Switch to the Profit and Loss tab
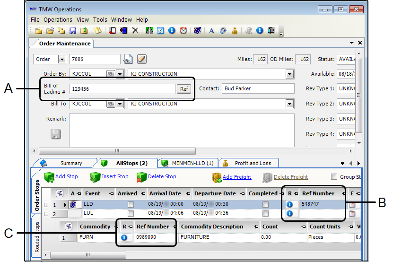 [x=249, y=163]
